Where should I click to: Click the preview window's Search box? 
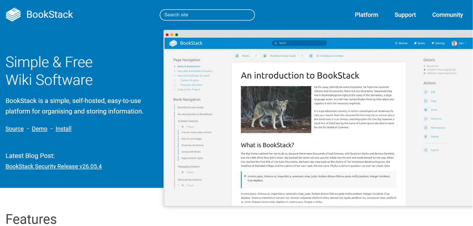299,43
